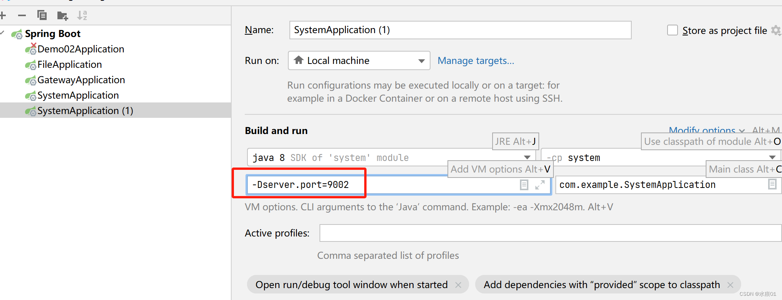Open the java 8 SDK dropdown

(391, 158)
